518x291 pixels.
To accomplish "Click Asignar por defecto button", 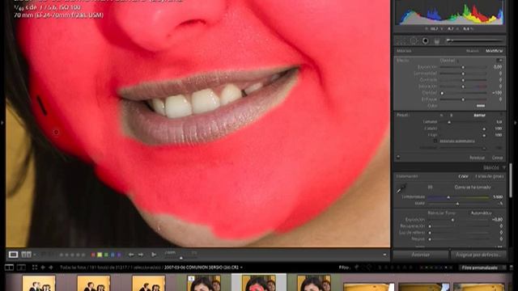I will click(x=478, y=255).
